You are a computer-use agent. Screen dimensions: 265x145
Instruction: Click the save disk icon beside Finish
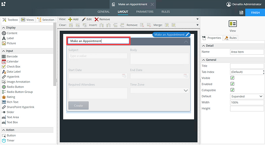tap(241, 12)
